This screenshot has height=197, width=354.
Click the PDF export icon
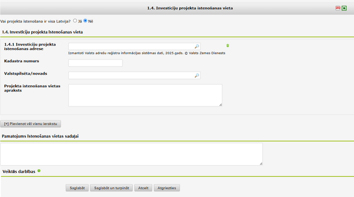pos(338,8)
